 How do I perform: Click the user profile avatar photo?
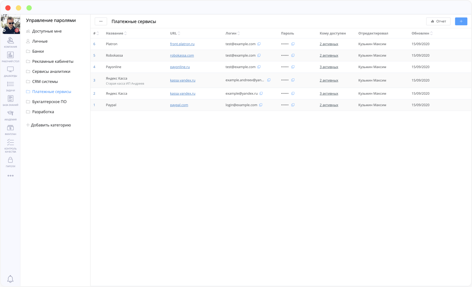click(x=10, y=24)
